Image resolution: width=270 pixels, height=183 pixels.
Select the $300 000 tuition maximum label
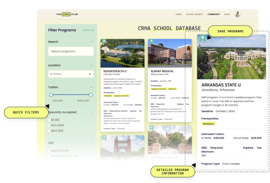83,101
